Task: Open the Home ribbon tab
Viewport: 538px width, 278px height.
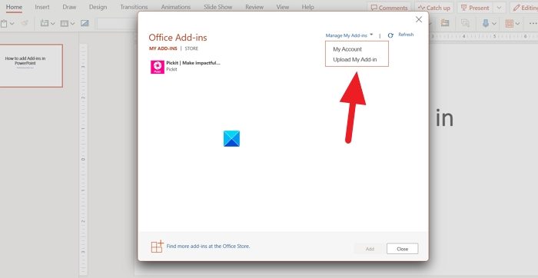Action: [x=14, y=7]
